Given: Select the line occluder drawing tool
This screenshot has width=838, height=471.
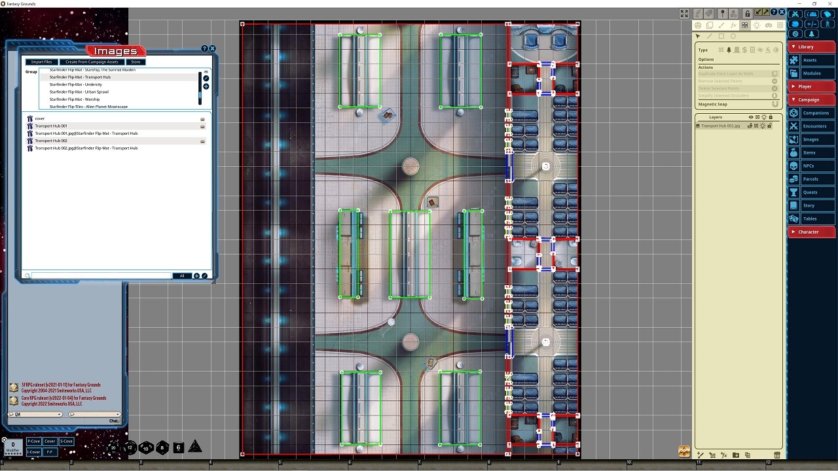Looking at the screenshot, I should [709, 36].
